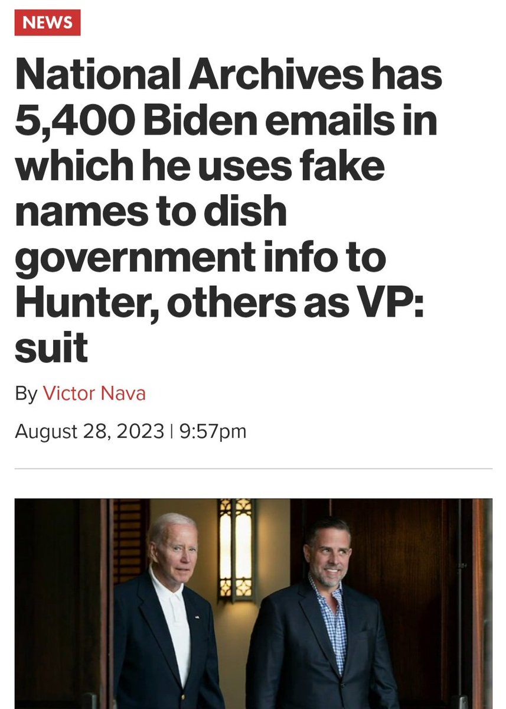Click the horizontal divider below the date
The height and width of the screenshot is (709, 506).
coord(253,469)
